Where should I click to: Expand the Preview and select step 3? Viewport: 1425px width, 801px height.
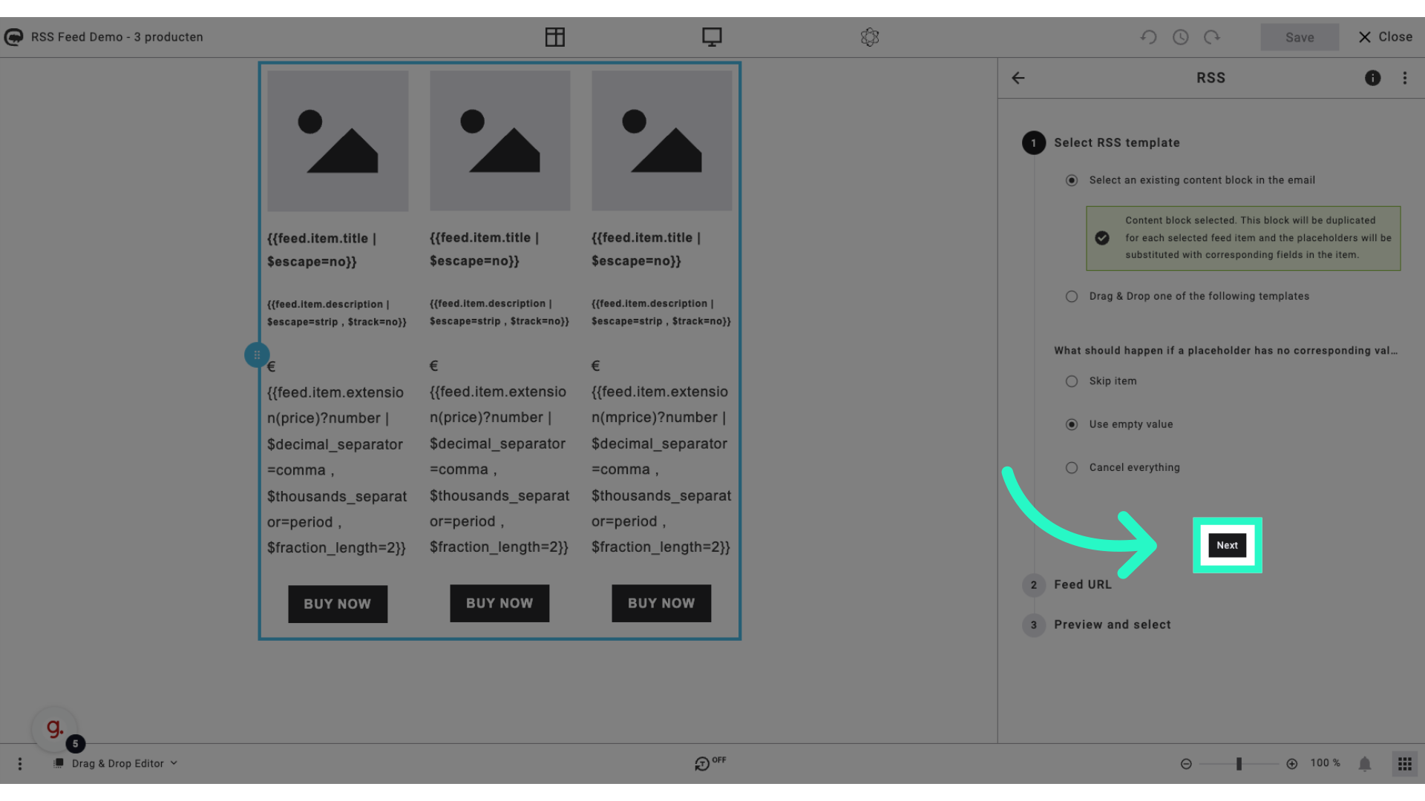pyautogui.click(x=1113, y=624)
